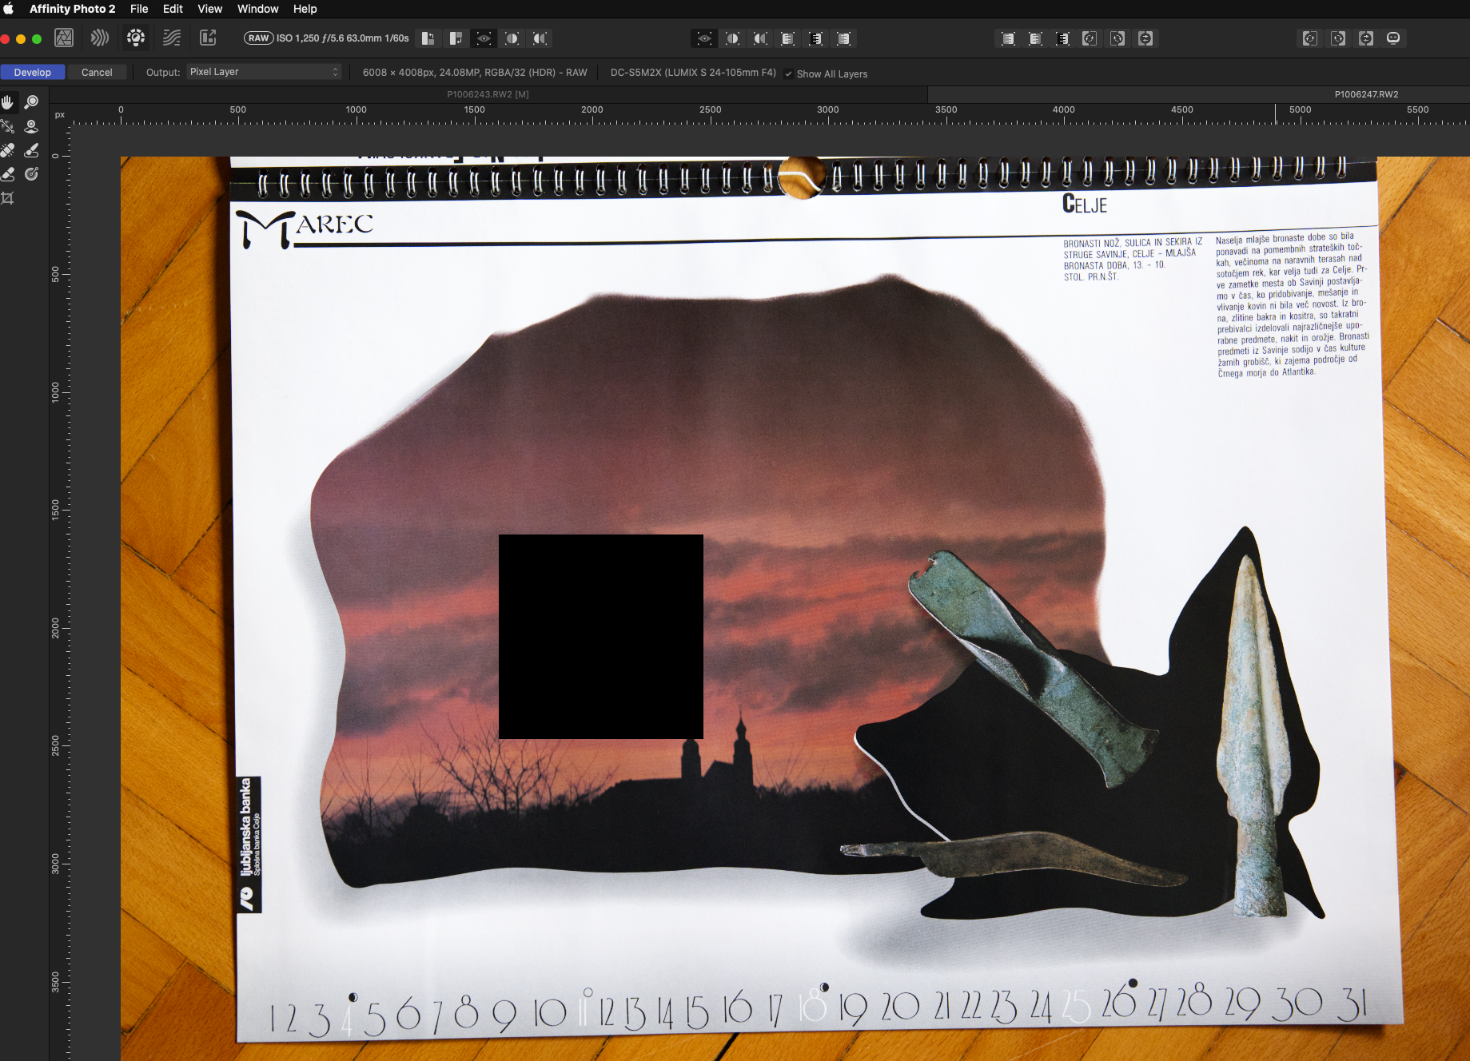Enable split view mode in left group
Image resolution: width=1470 pixels, height=1061 pixels.
pyautogui.click(x=512, y=38)
